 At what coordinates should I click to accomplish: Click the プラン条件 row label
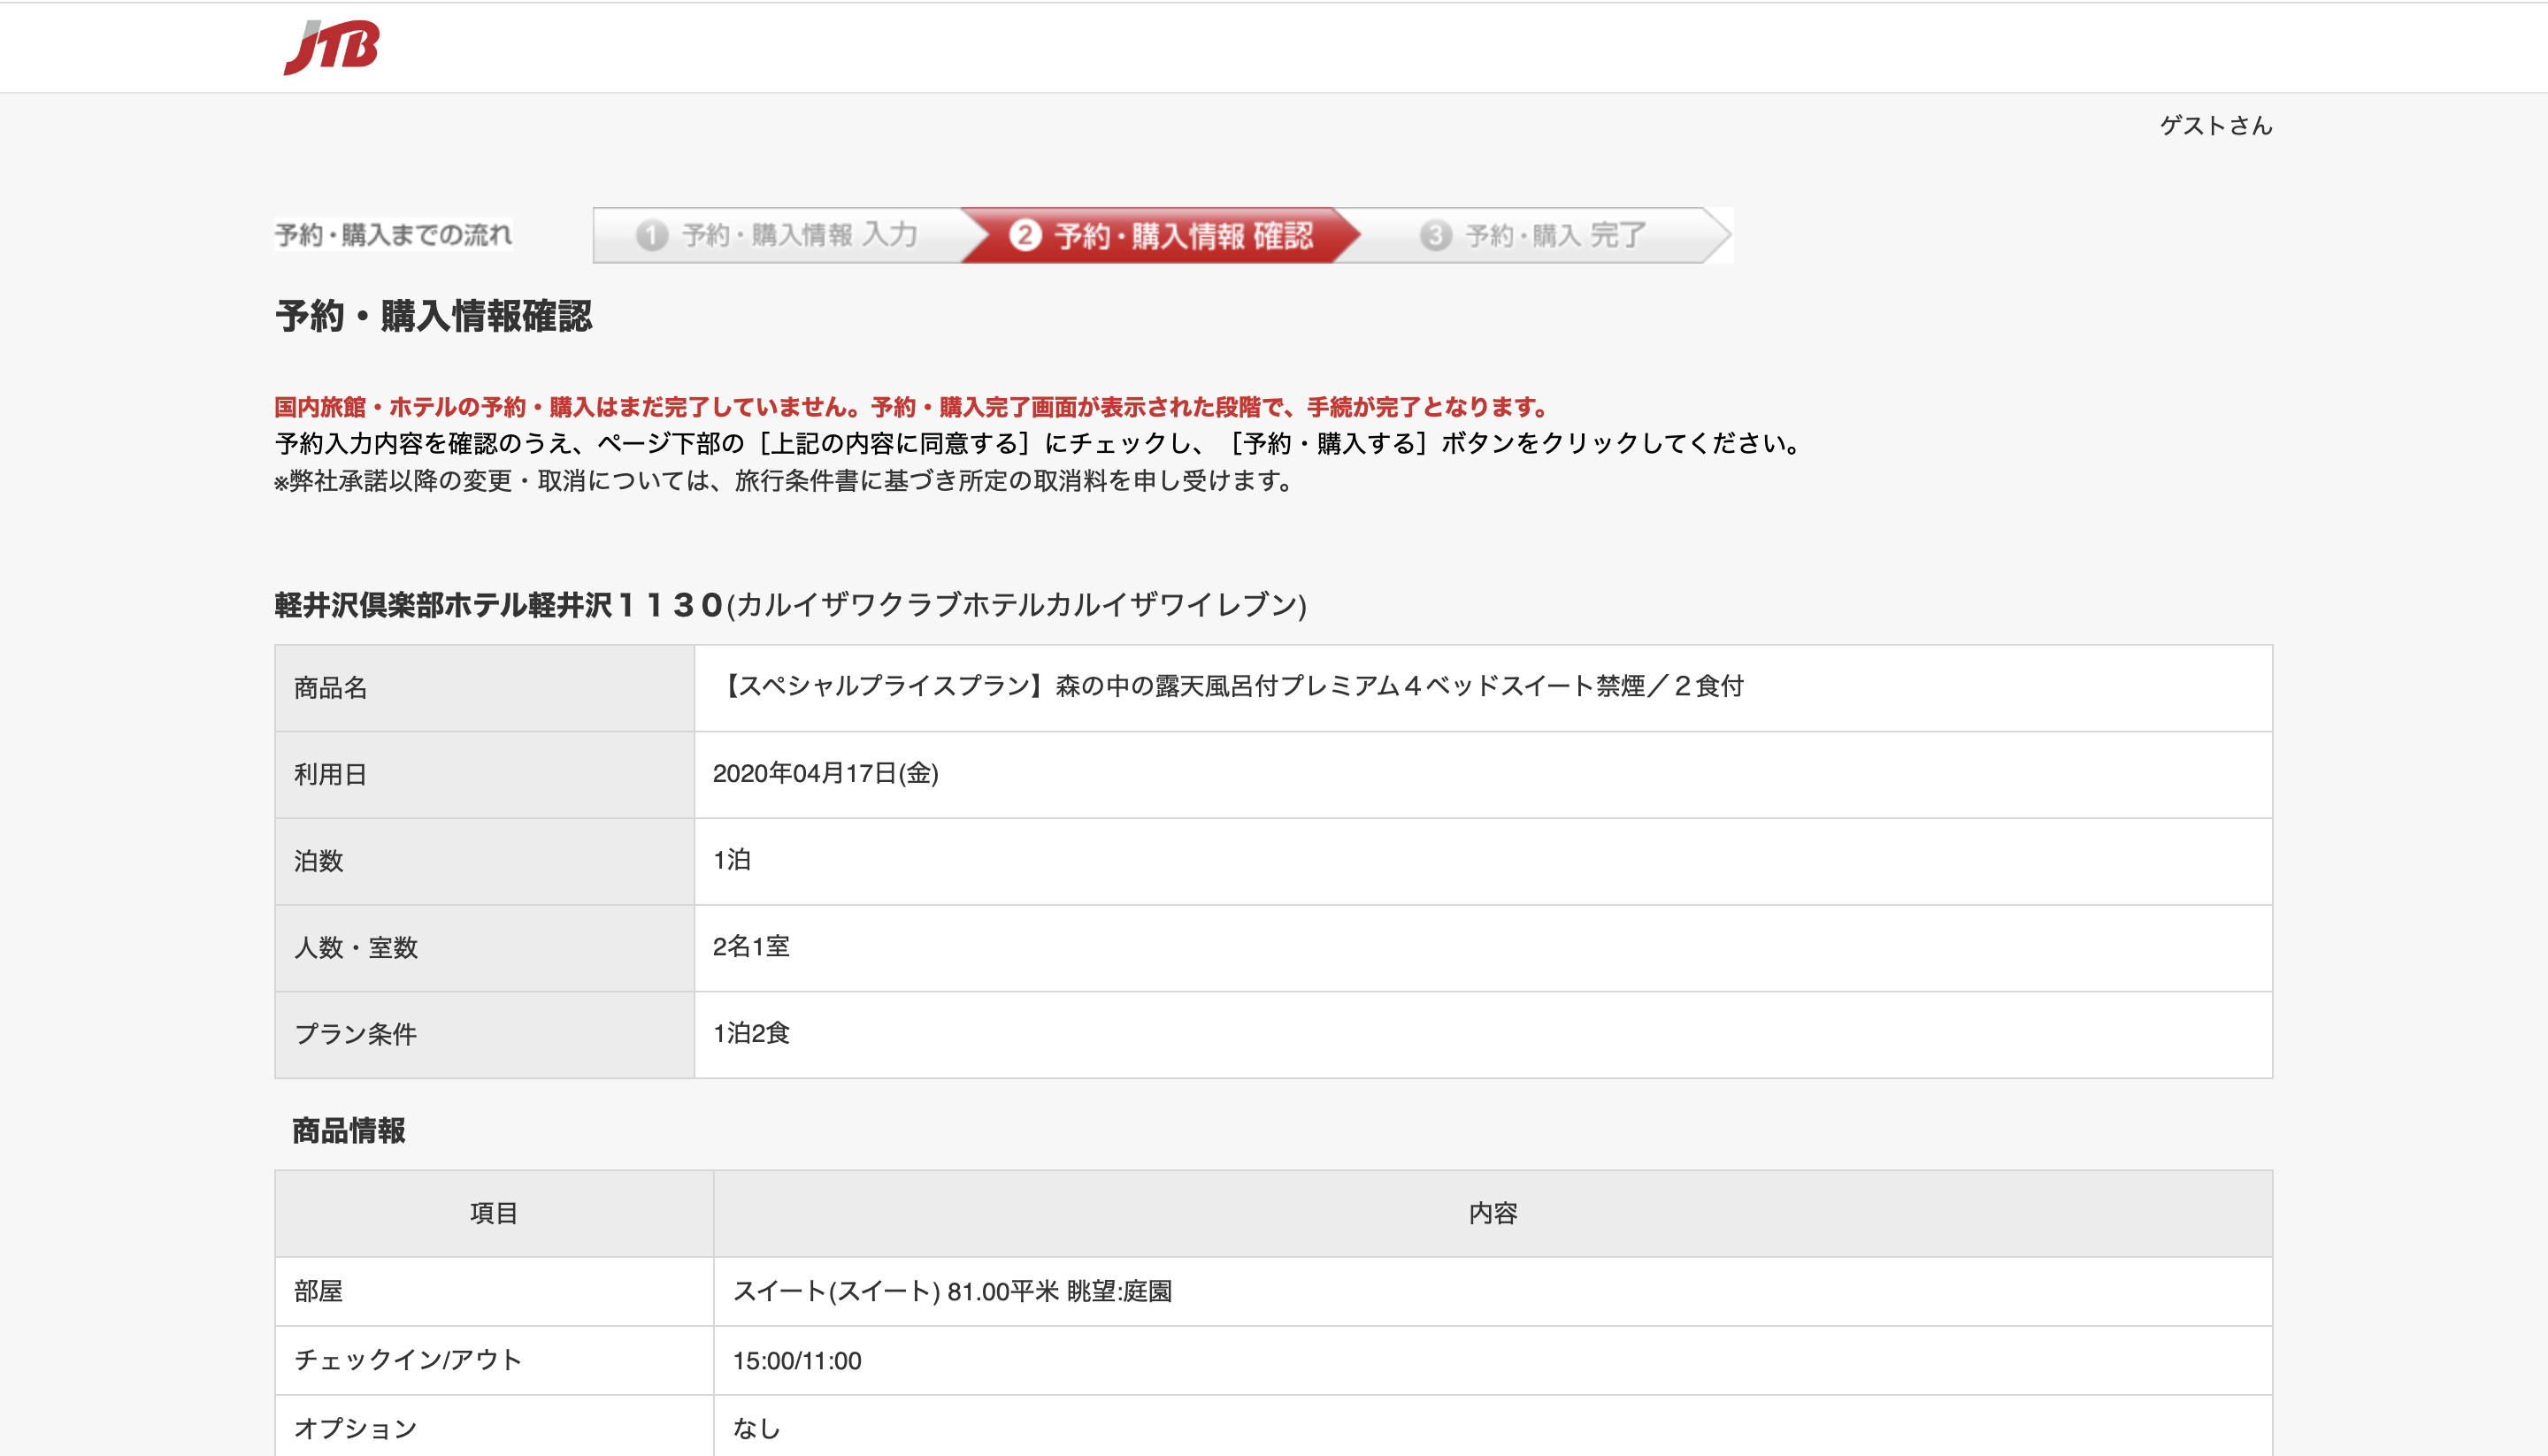click(356, 1035)
